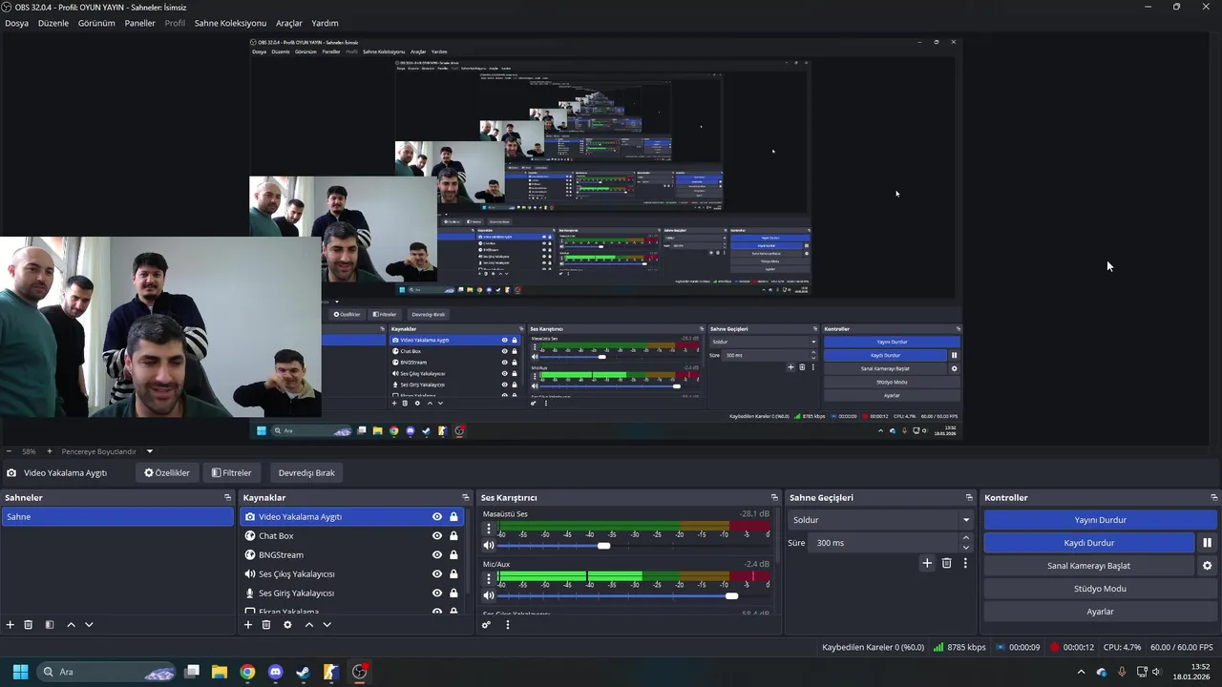Open scene filters icon in Sahneler panel

click(x=50, y=625)
